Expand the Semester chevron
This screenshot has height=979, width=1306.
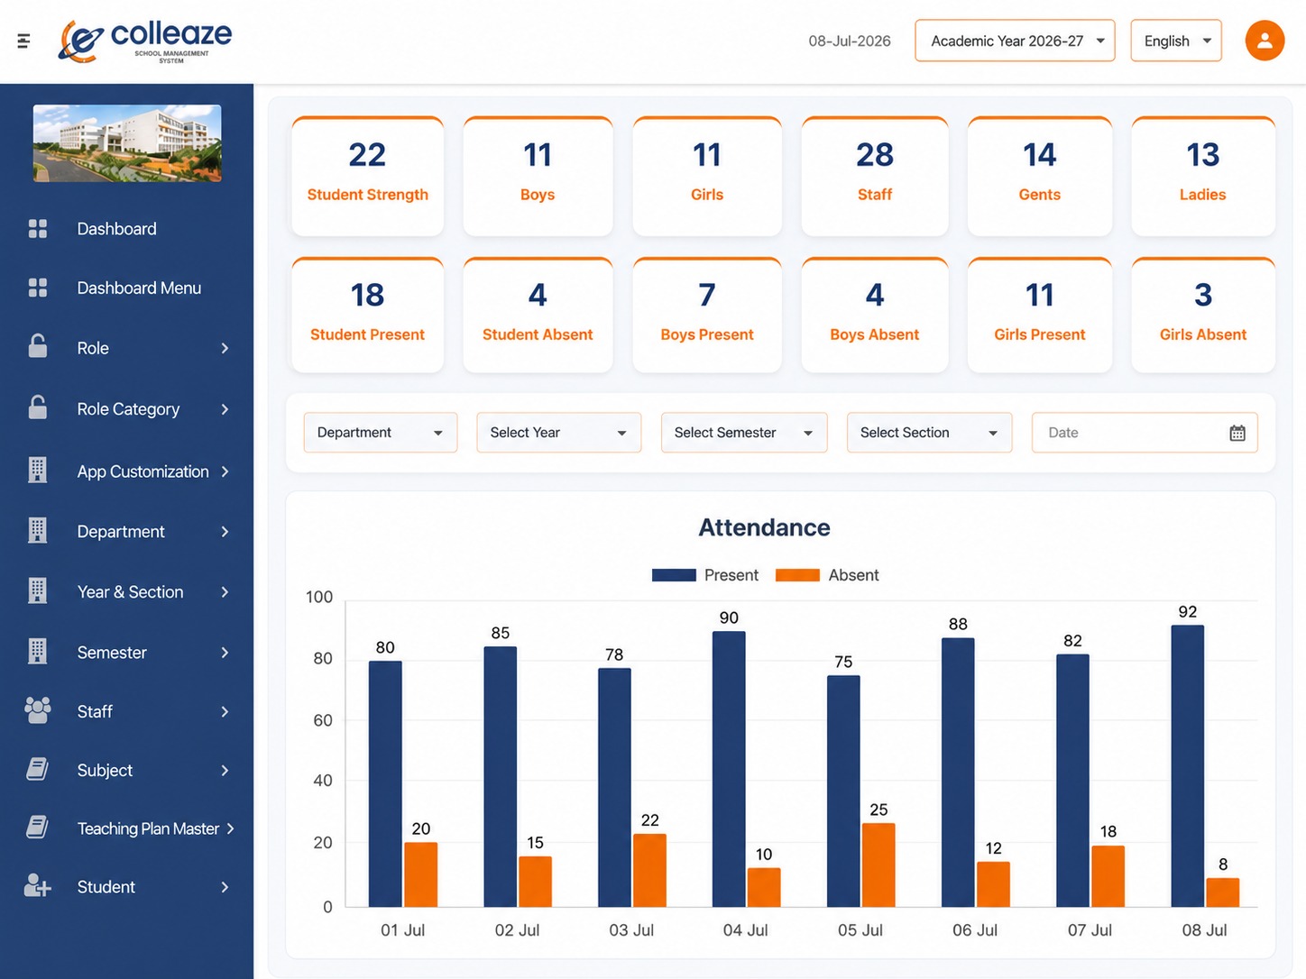click(x=225, y=653)
